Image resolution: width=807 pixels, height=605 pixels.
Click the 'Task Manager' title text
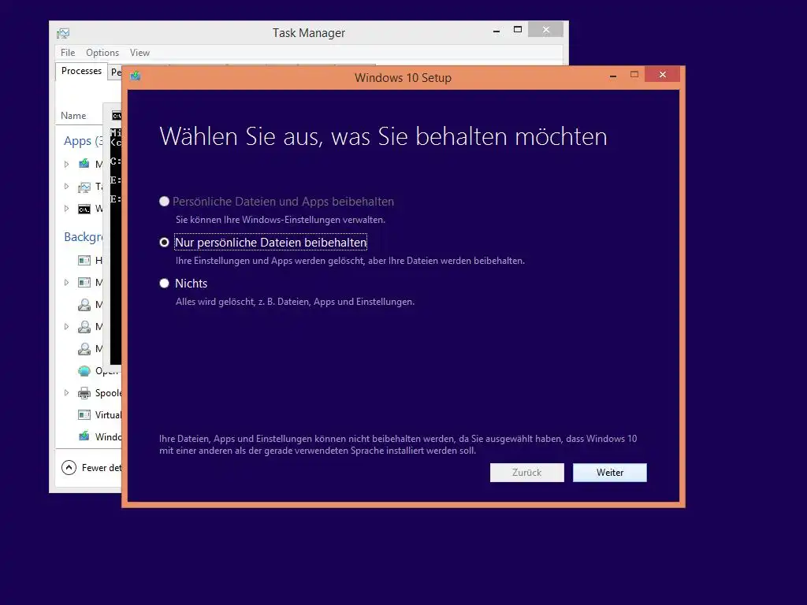tap(309, 33)
